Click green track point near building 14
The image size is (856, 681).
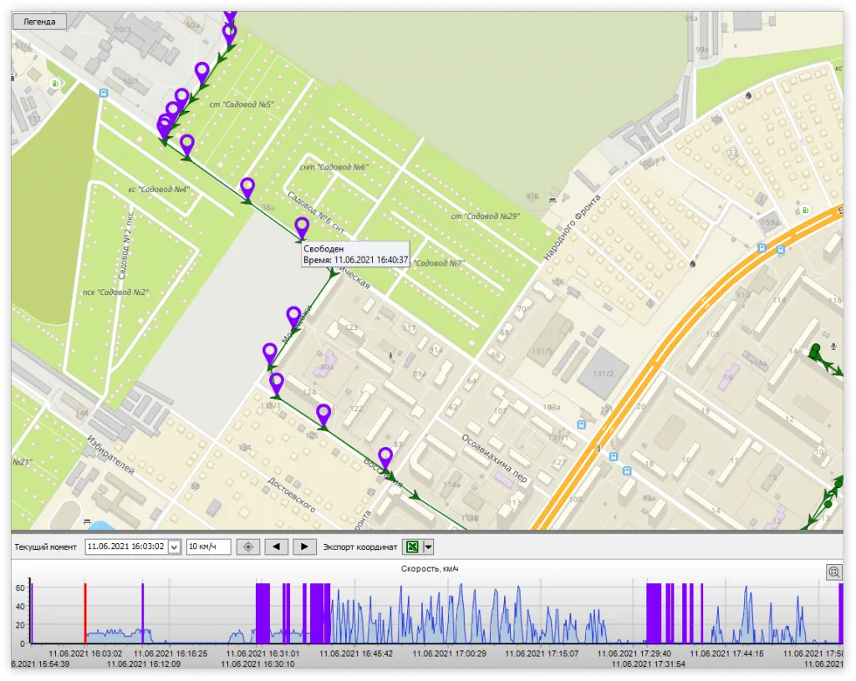pos(816,348)
